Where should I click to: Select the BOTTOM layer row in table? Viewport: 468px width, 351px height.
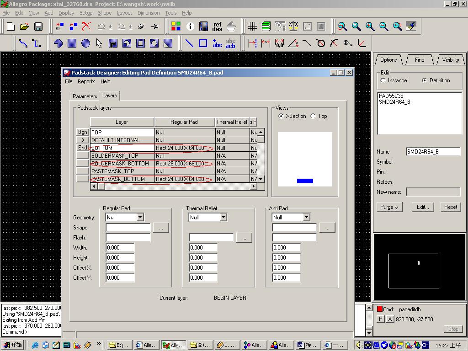tap(122, 148)
